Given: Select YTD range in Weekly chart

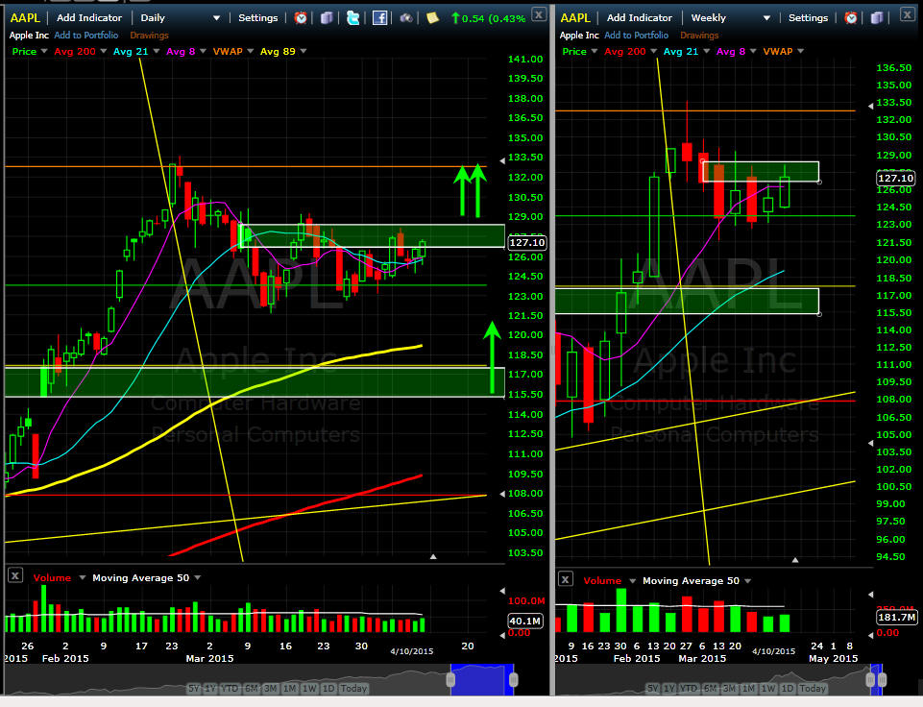Looking at the screenshot, I should 690,688.
